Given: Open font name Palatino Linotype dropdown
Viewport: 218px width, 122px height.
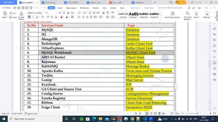Looking at the screenshot, I should (45, 13).
